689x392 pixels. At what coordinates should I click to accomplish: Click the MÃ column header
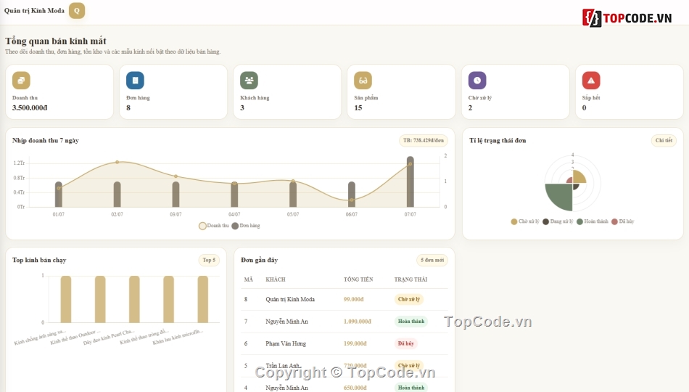click(249, 279)
